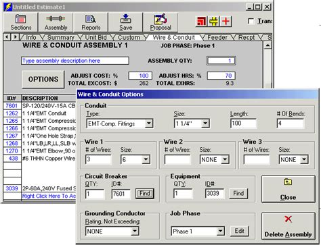Open the Recpt tab
This screenshot has height=245, width=321.
247,37
